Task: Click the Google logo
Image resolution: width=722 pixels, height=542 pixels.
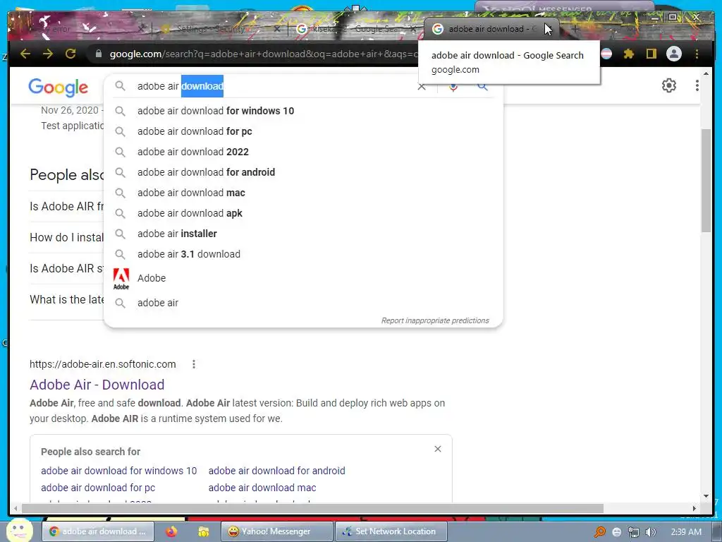Action: [x=58, y=87]
